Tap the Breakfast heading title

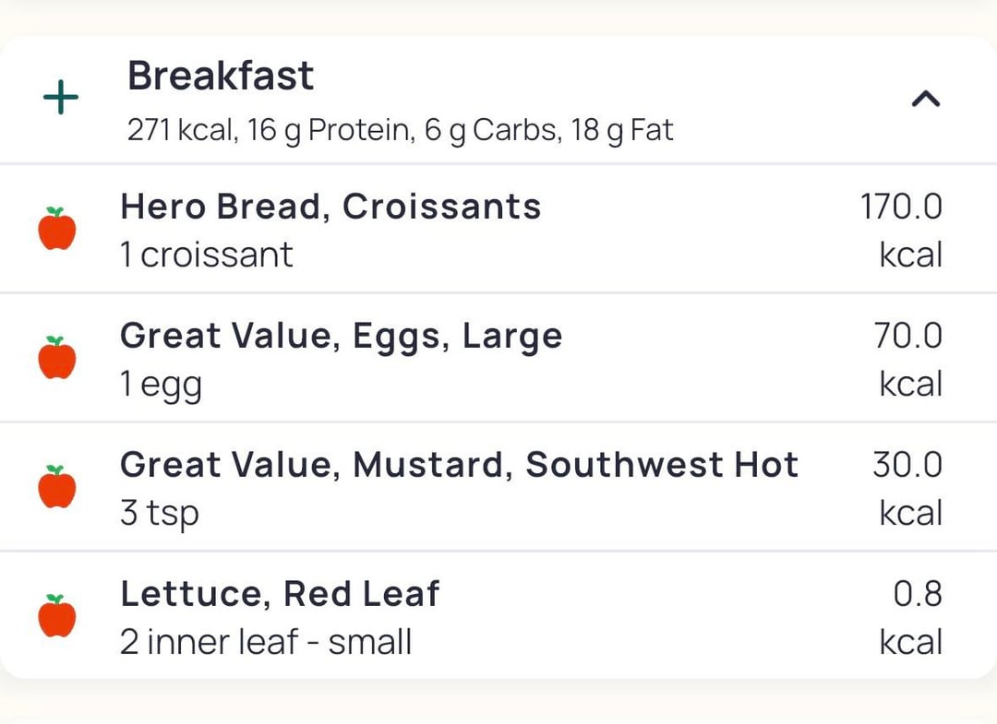click(221, 76)
